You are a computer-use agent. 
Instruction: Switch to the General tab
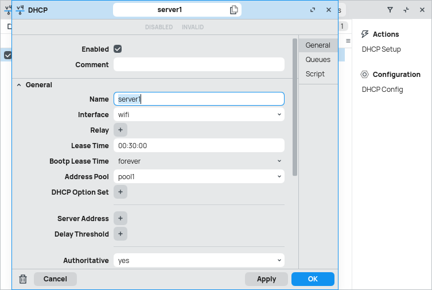tap(318, 45)
